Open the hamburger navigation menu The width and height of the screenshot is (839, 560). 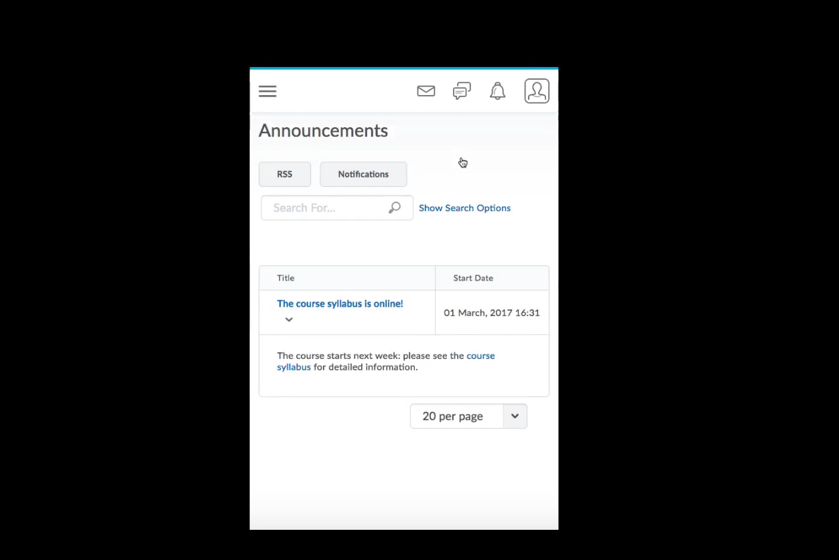coord(267,92)
